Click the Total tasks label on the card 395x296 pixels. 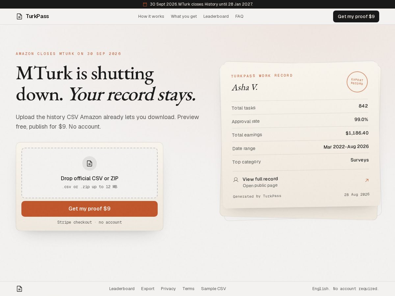[x=244, y=108]
